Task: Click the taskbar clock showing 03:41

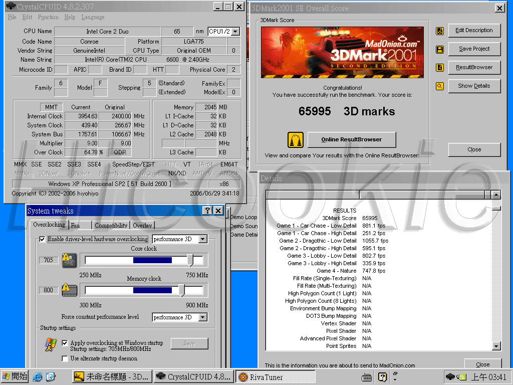Action: click(x=489, y=377)
